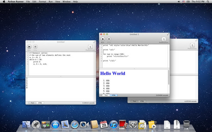Open the Apple menu

click(x=4, y=2)
